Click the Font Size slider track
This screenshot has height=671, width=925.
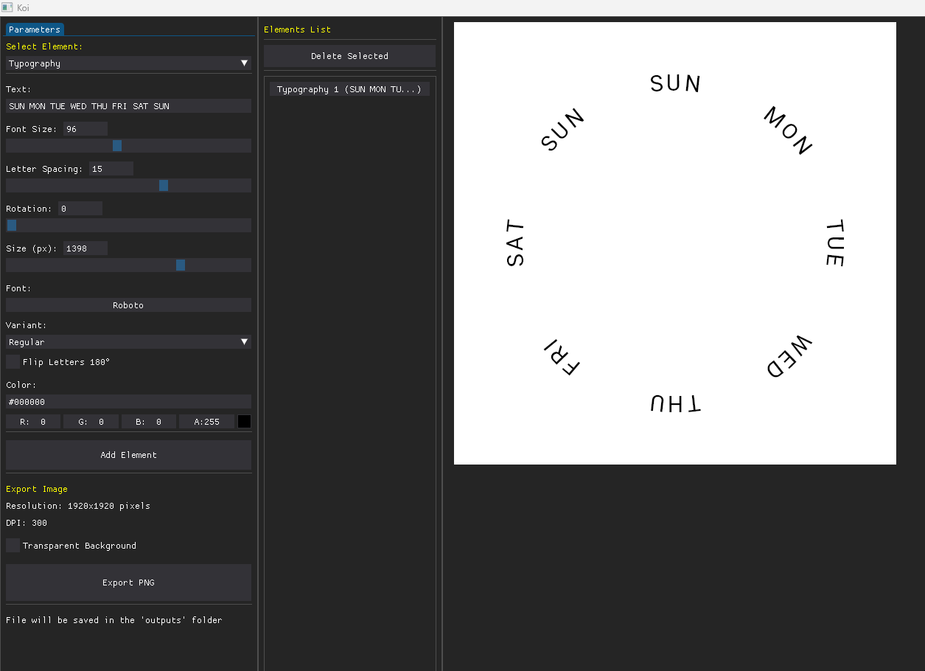184,146
